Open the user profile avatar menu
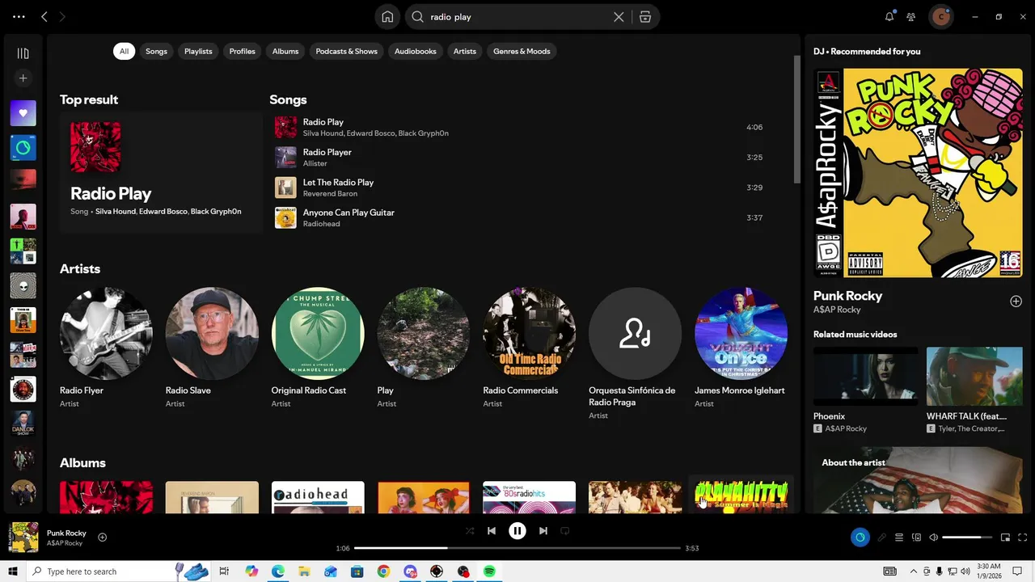This screenshot has height=582, width=1035. (x=940, y=17)
